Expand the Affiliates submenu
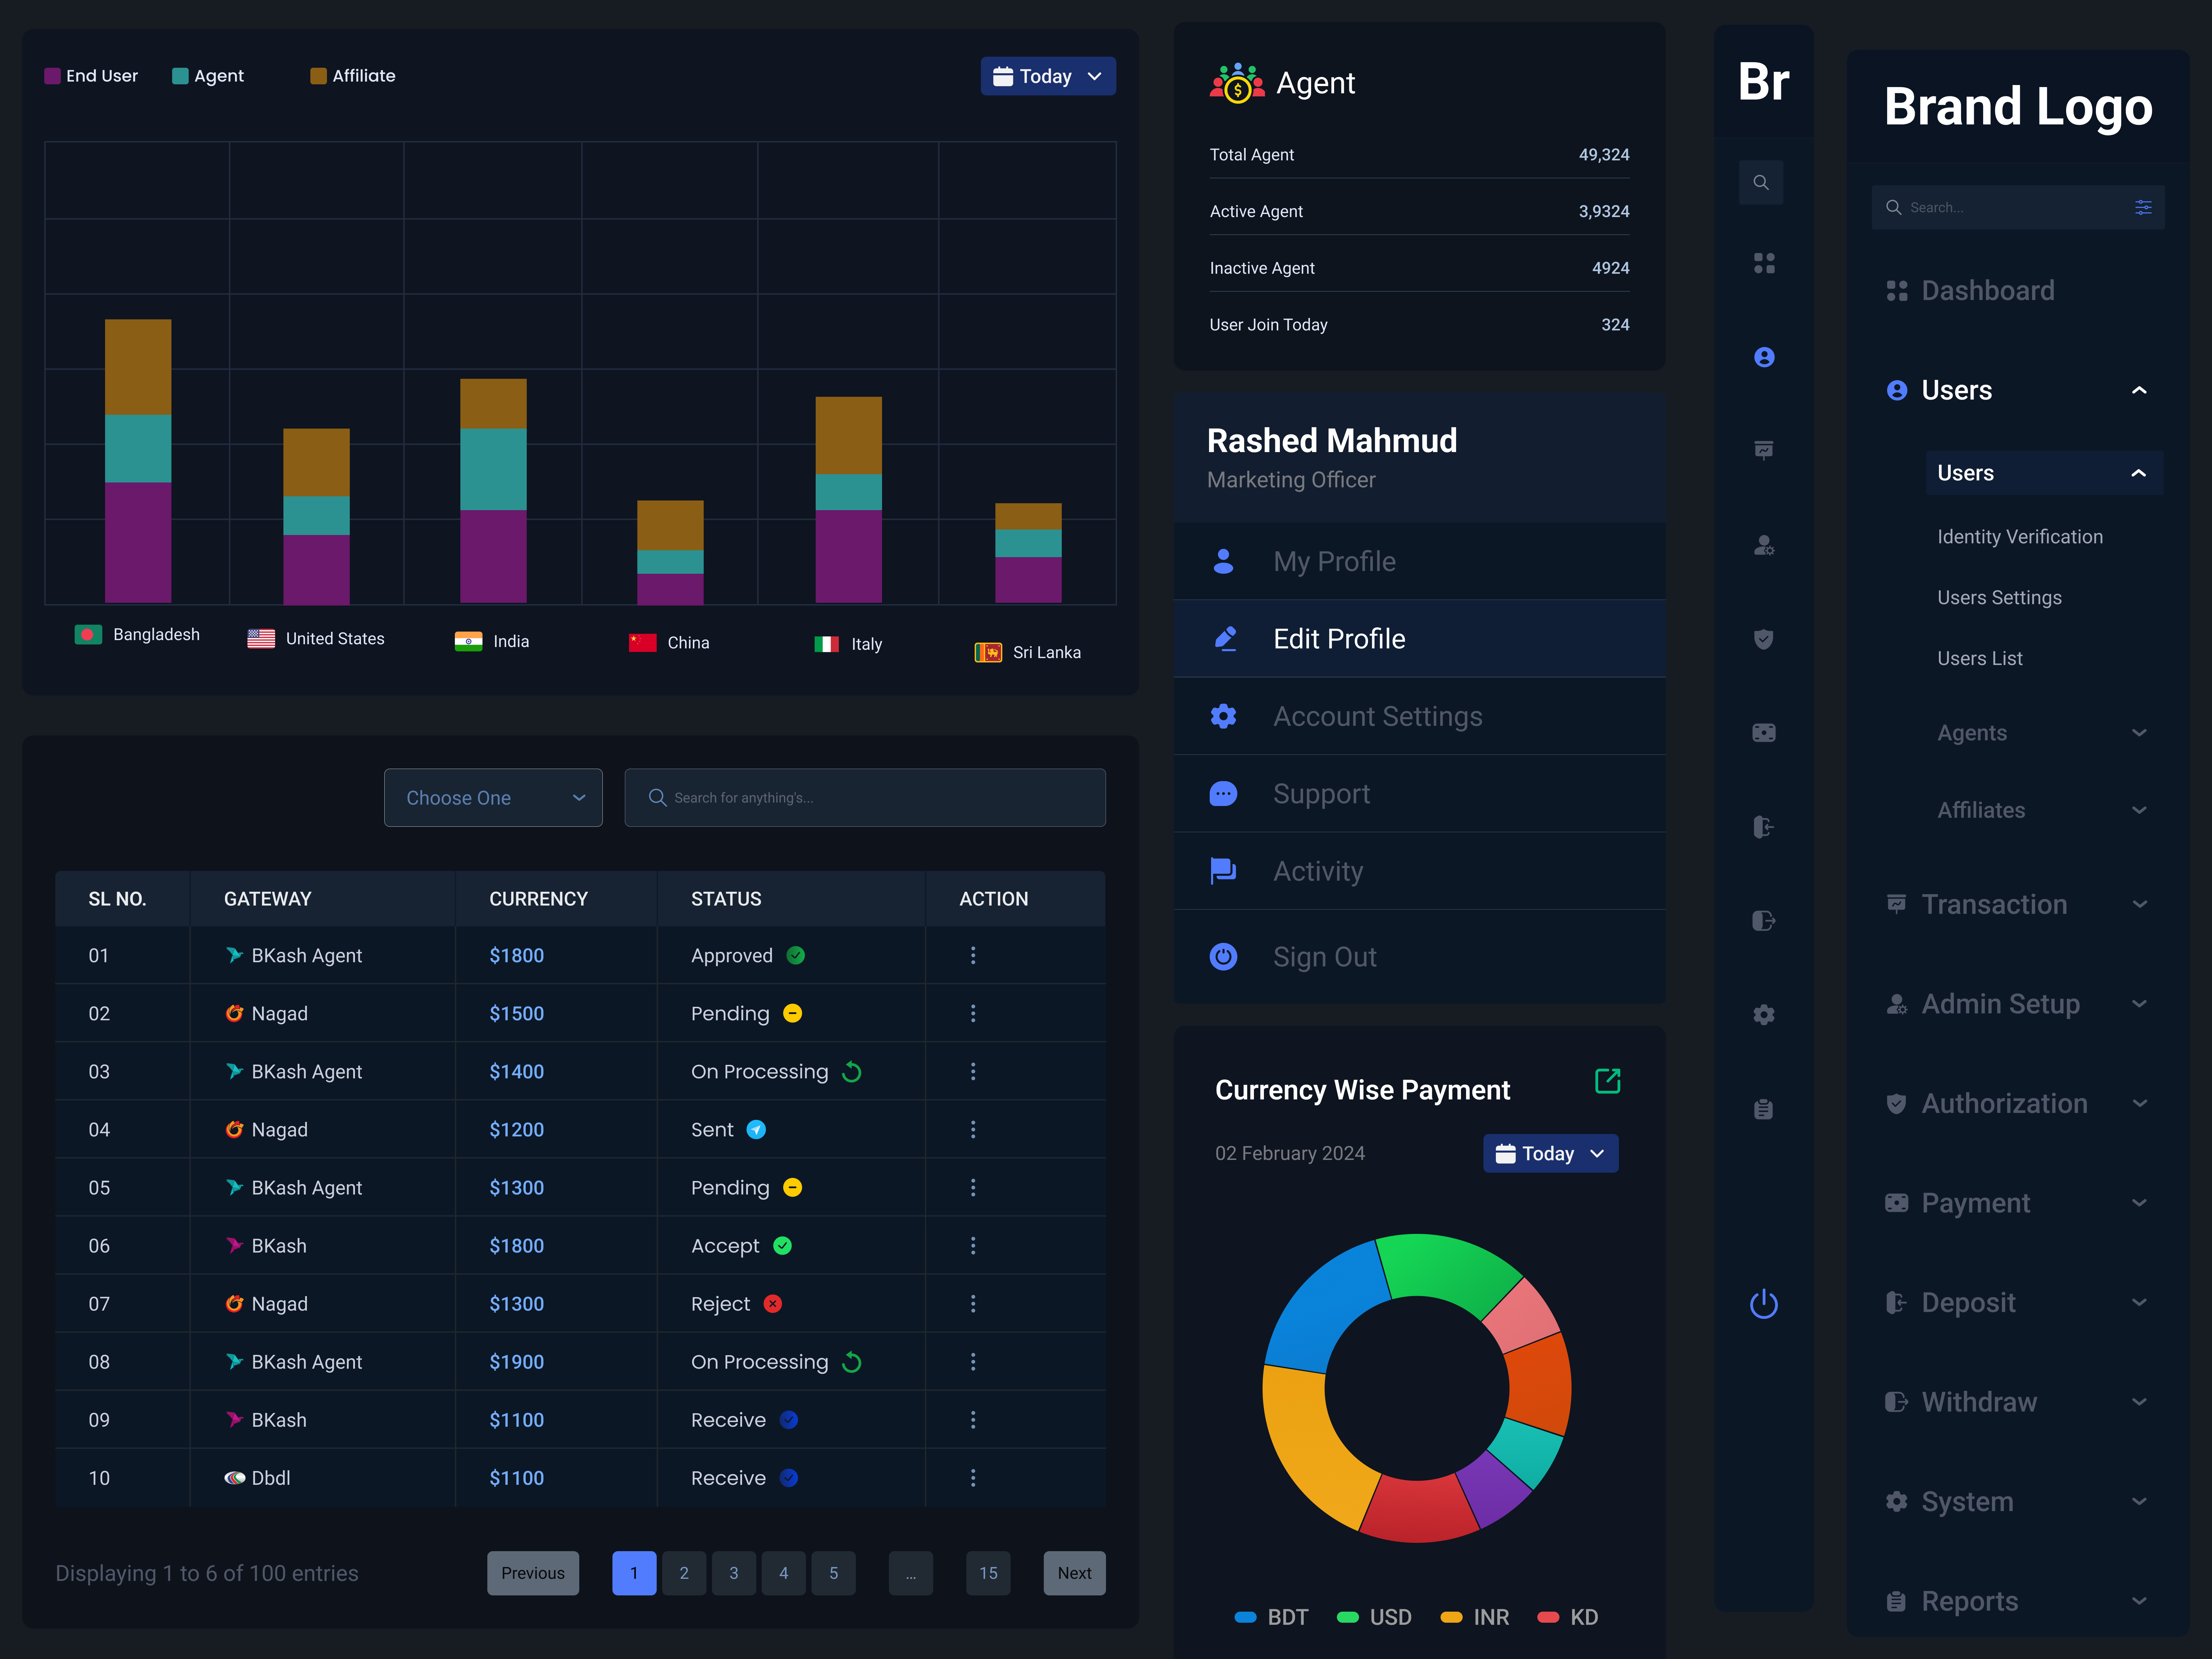The image size is (2212, 1659). (x=2139, y=810)
